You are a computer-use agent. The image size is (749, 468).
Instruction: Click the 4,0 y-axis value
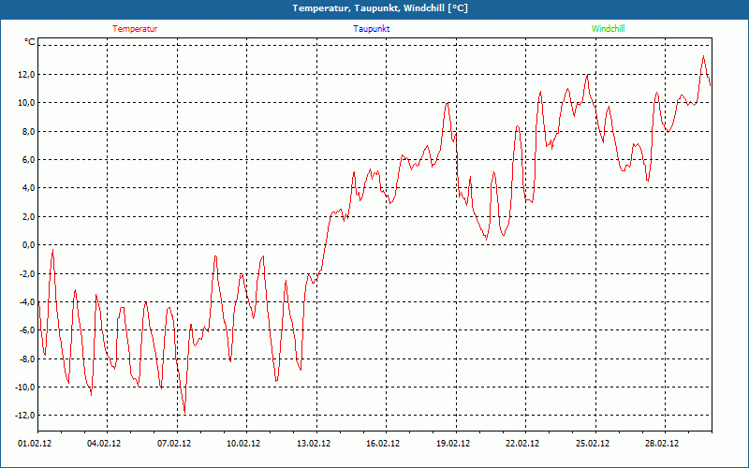29,188
